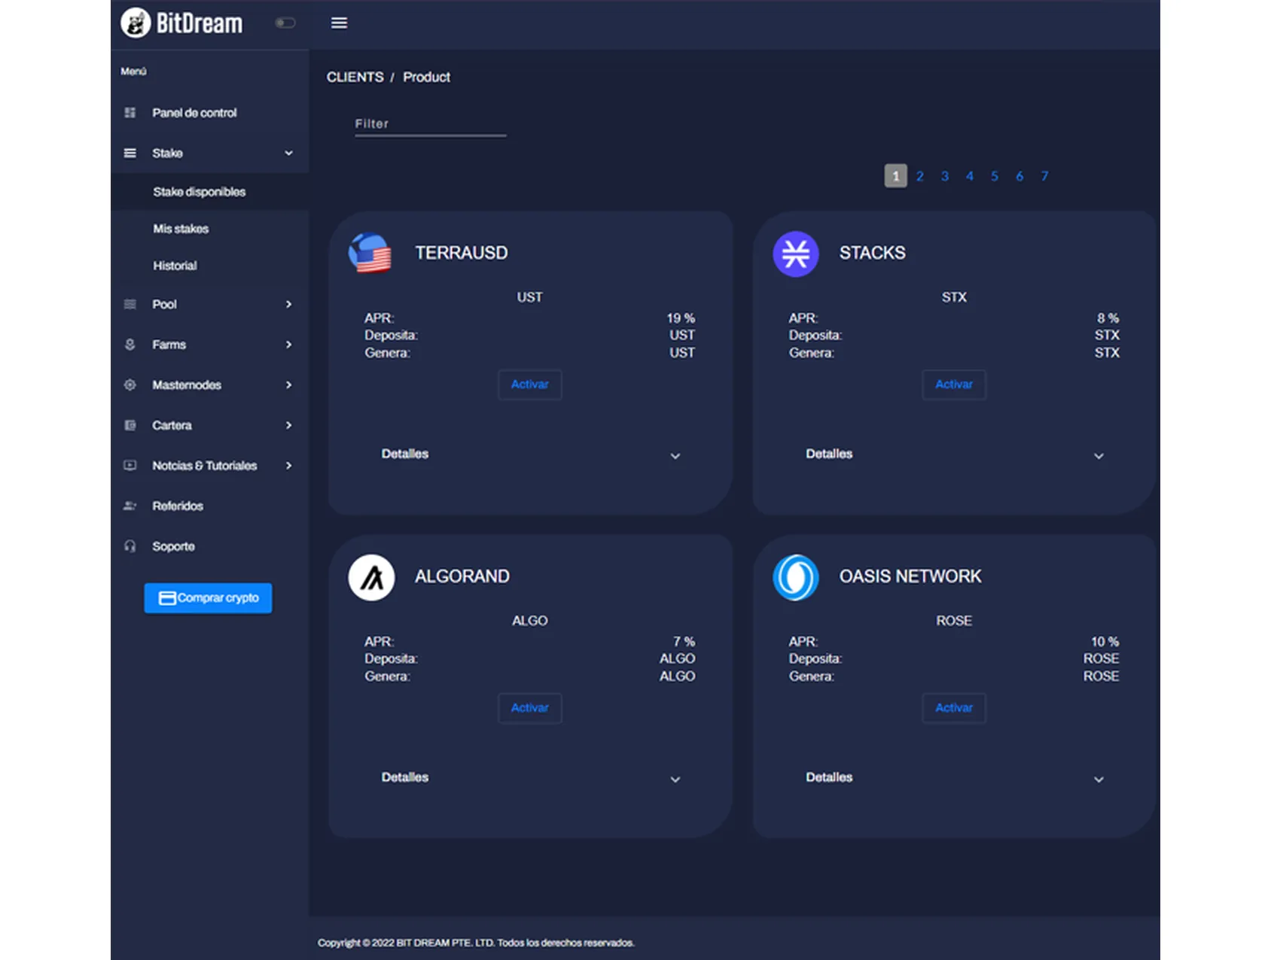The height and width of the screenshot is (960, 1271).
Task: Click the Soporte headset icon
Action: (x=130, y=546)
